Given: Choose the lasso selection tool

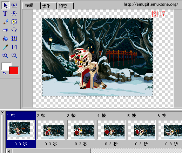Looking at the screenshot, I should click(14, 30).
